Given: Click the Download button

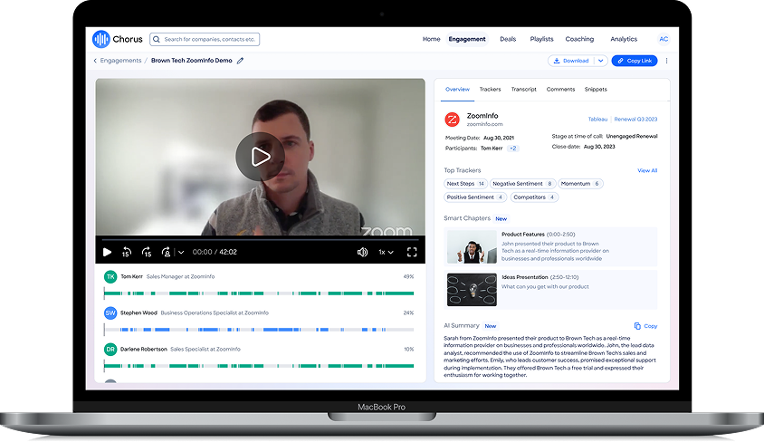Looking at the screenshot, I should click(x=571, y=61).
